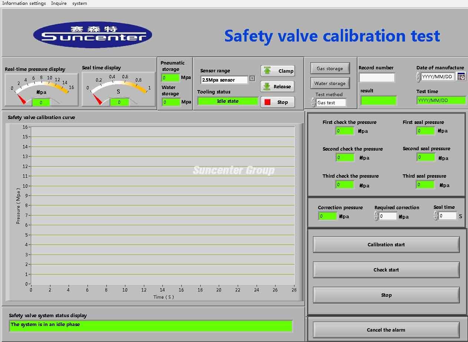Click the real-time pressure gauge readout

tap(41, 102)
